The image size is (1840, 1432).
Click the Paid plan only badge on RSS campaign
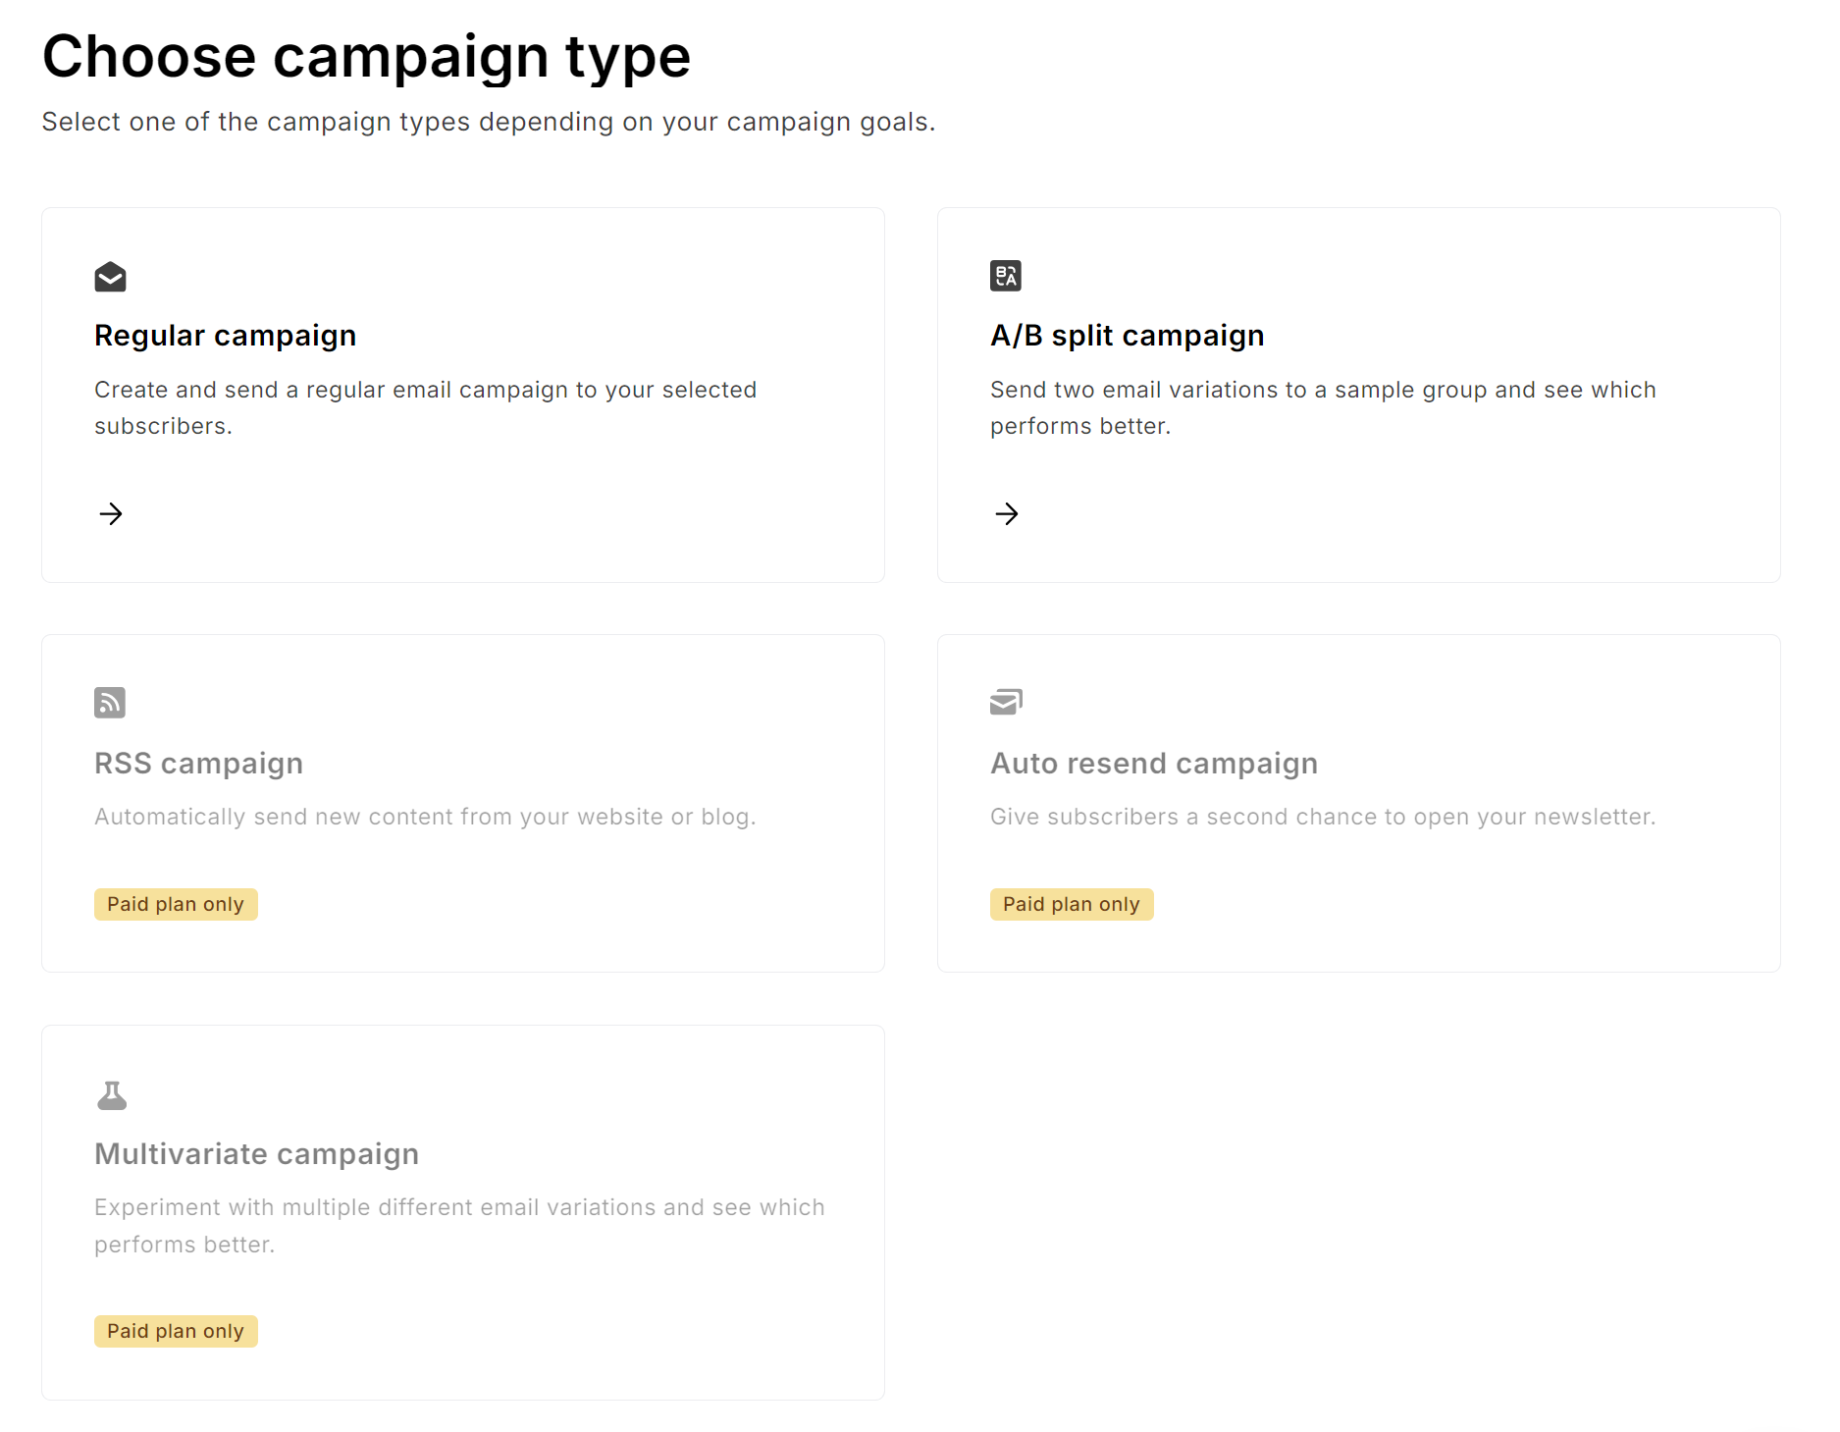pyautogui.click(x=176, y=903)
